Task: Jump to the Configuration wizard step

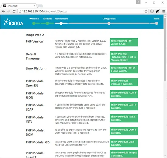Action: tap(109, 19)
